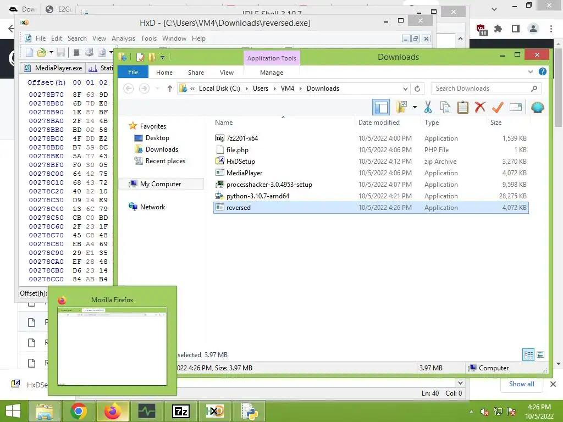
Task: Open HxD Analysis menu
Action: tap(123, 38)
